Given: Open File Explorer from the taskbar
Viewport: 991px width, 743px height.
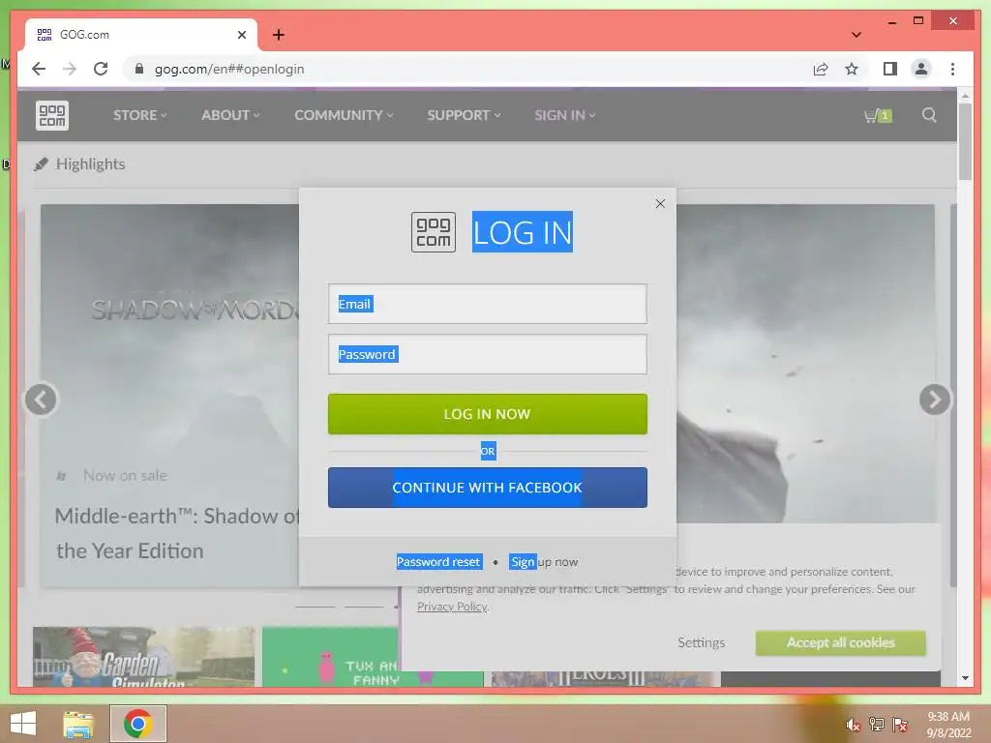Looking at the screenshot, I should coord(78,724).
